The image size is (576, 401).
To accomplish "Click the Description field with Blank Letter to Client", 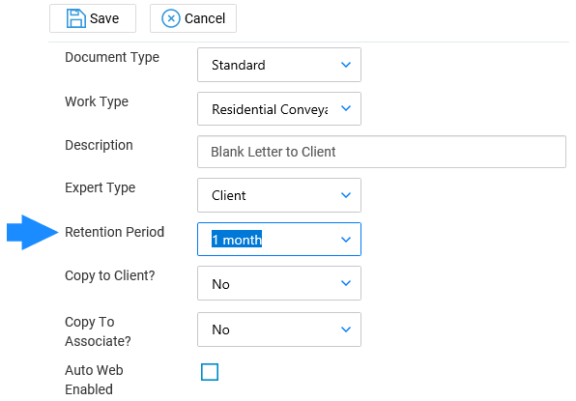I will point(382,152).
